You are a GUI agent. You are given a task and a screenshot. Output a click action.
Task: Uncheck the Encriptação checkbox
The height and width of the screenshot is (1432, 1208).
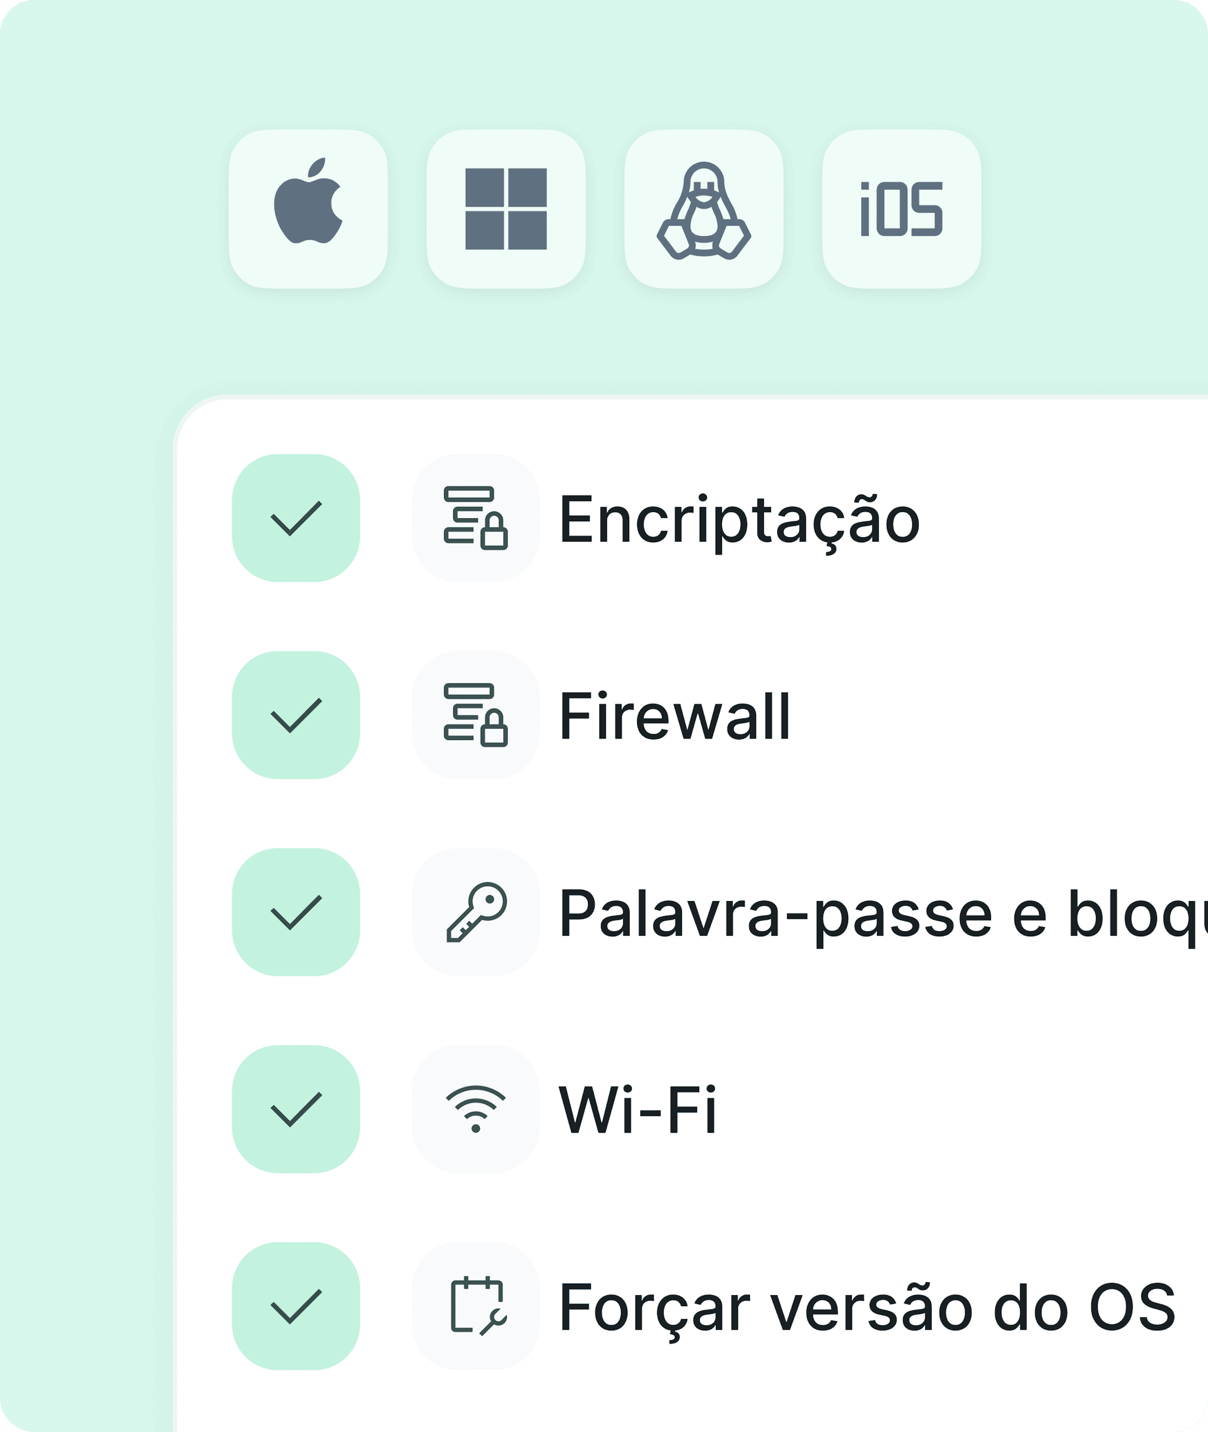tap(296, 518)
